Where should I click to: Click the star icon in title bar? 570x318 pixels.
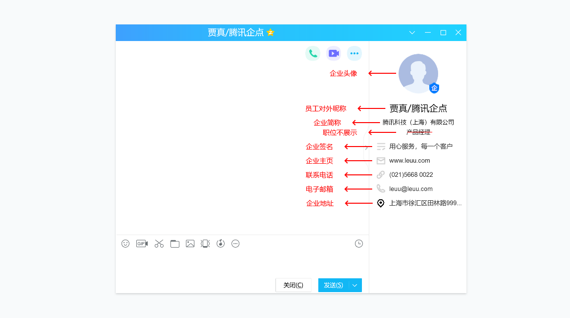[270, 32]
